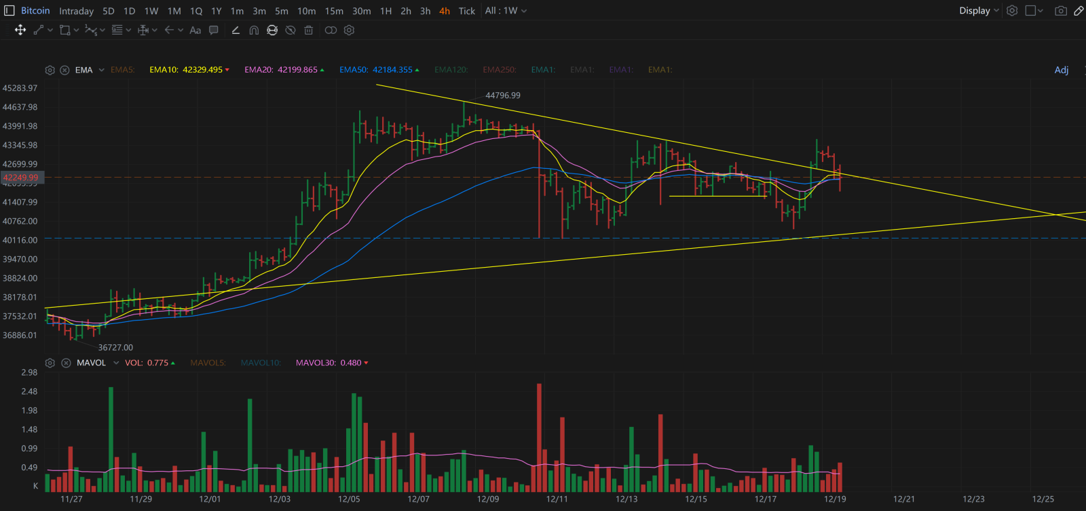The height and width of the screenshot is (511, 1086).
Task: Toggle EMA50 line visibility
Action: coord(379,70)
